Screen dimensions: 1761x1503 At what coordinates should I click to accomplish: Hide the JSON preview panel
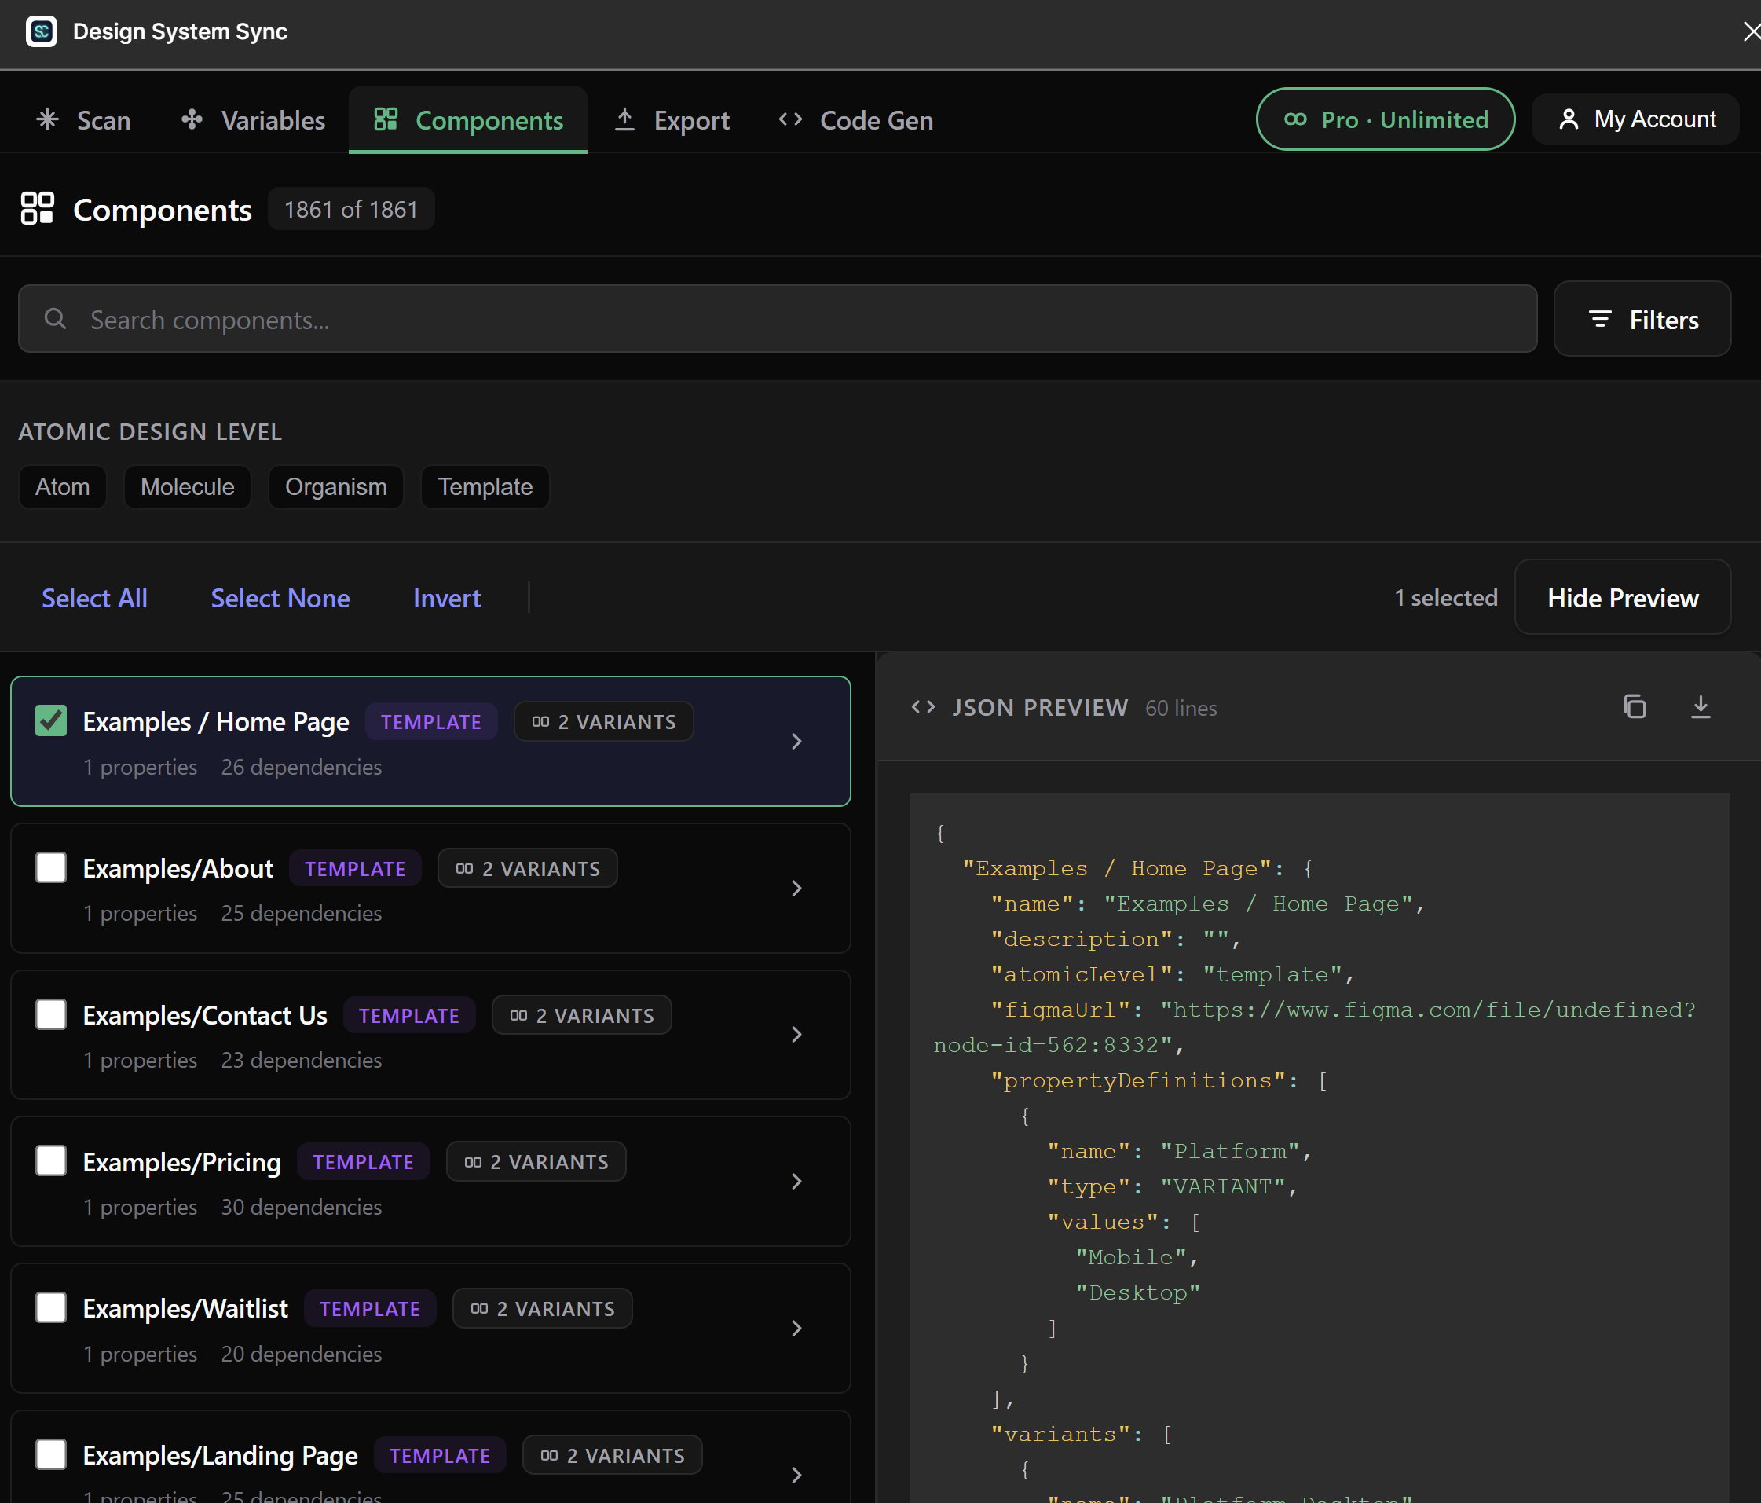tap(1623, 598)
